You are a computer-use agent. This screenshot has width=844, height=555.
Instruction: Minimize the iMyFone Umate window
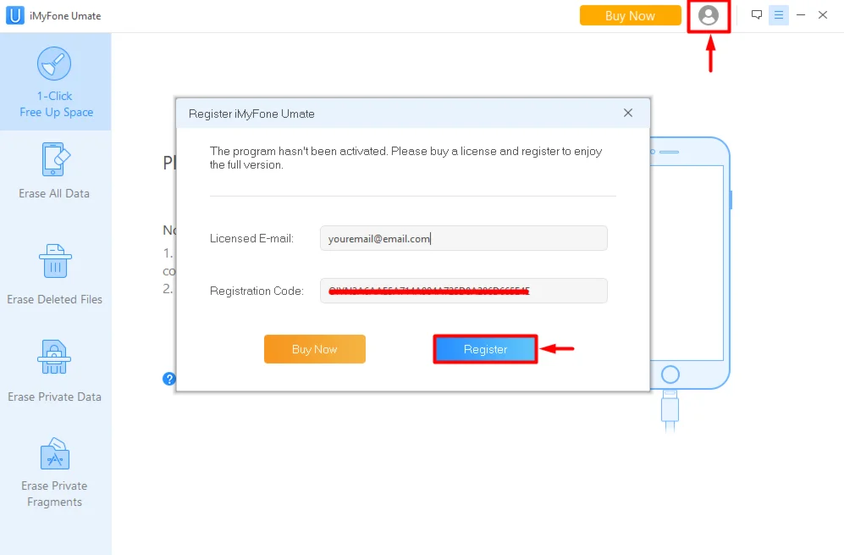point(800,15)
